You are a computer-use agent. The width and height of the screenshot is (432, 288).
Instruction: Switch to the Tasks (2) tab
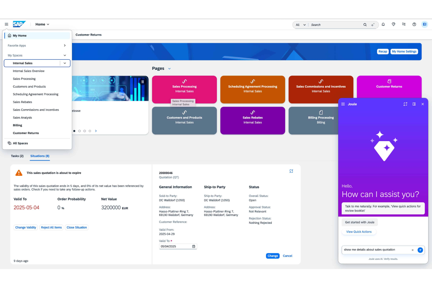[17, 156]
